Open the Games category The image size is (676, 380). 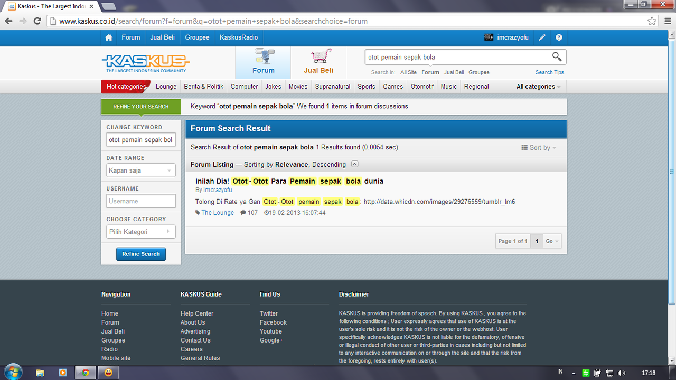393,87
